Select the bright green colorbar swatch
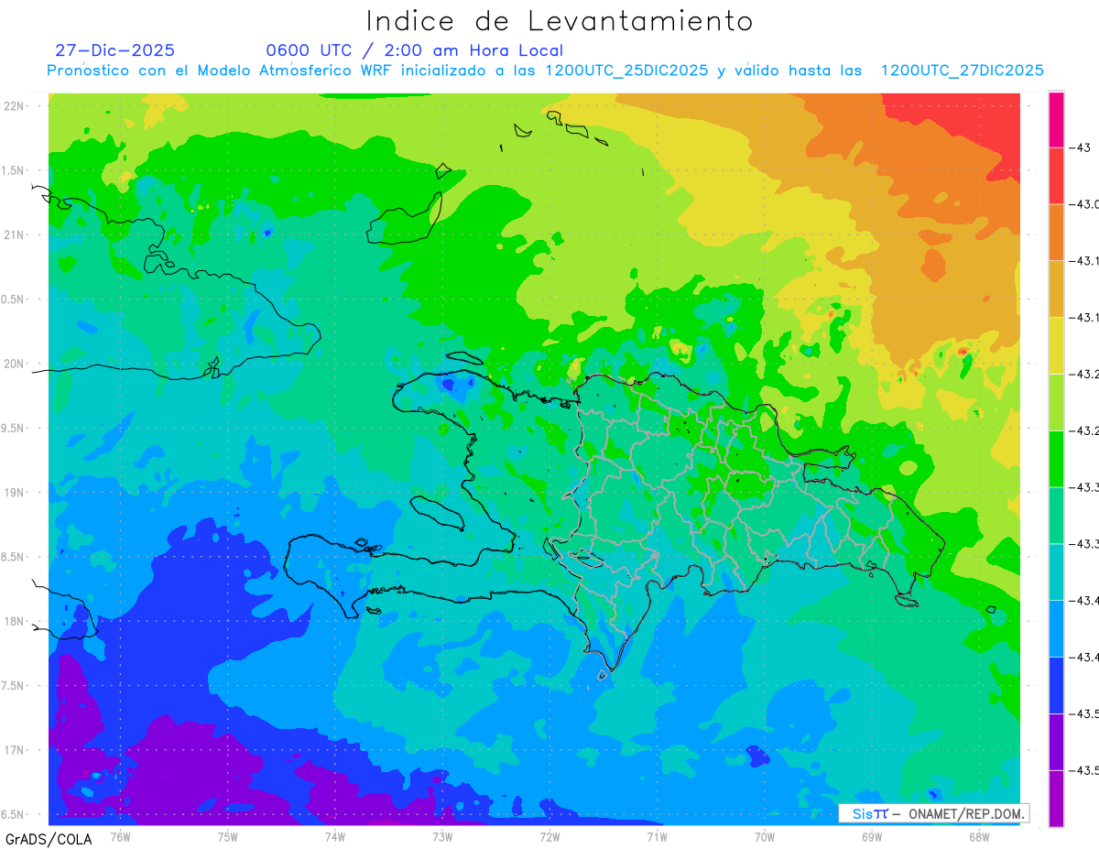Viewport: 1099px width, 849px height. pyautogui.click(x=1056, y=460)
